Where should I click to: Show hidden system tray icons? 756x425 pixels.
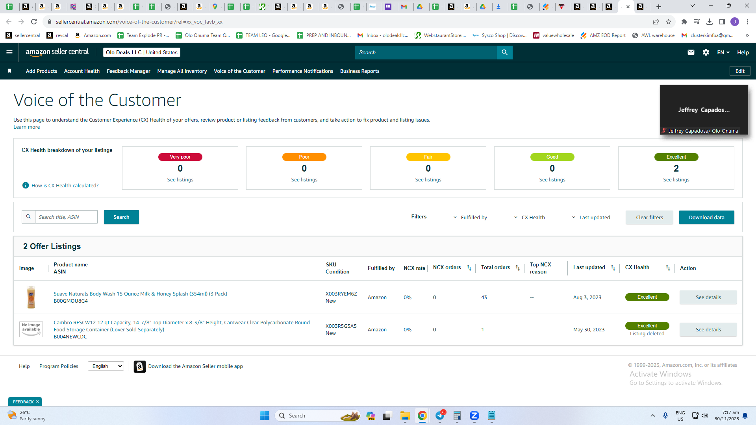pos(652,416)
